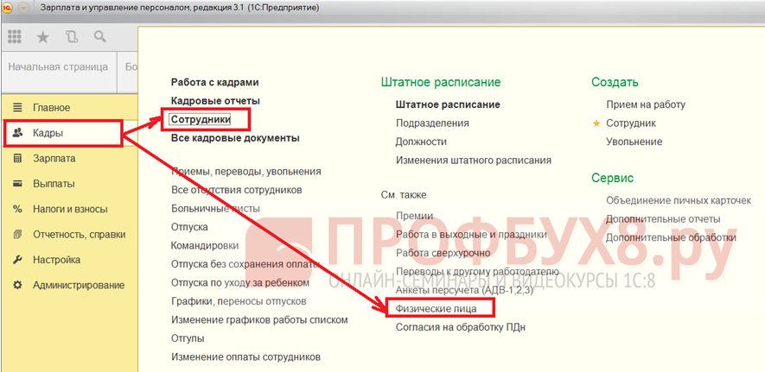Click the Настройка wrench icon
Viewport: 765px width, 372px height.
point(17,260)
